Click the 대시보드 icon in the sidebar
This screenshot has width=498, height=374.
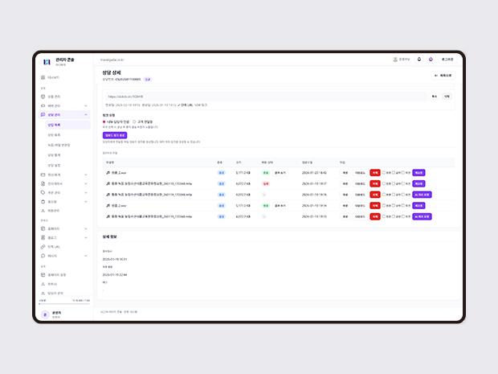43,77
